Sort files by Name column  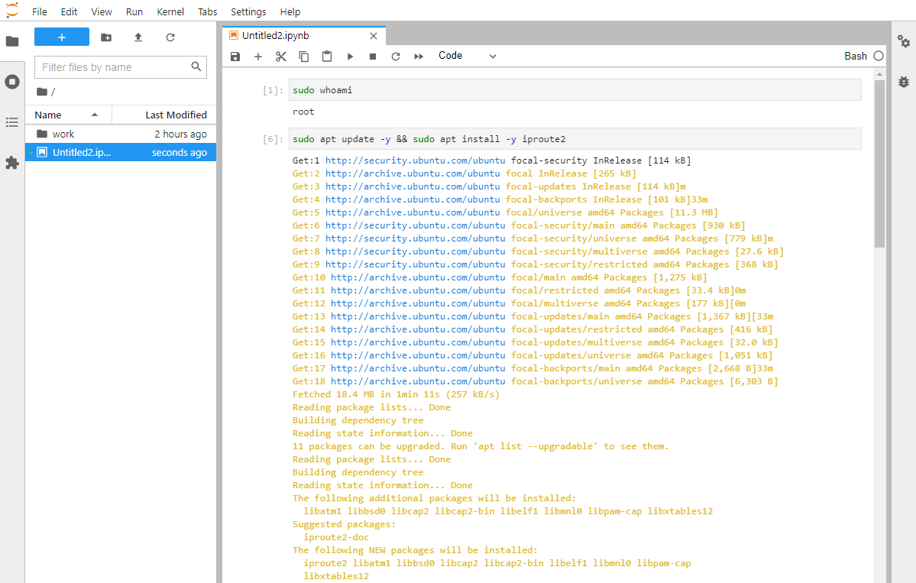pos(68,115)
